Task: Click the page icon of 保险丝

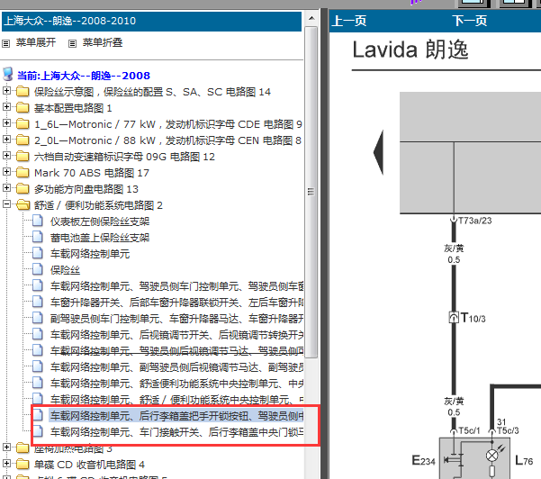Action: (38, 269)
